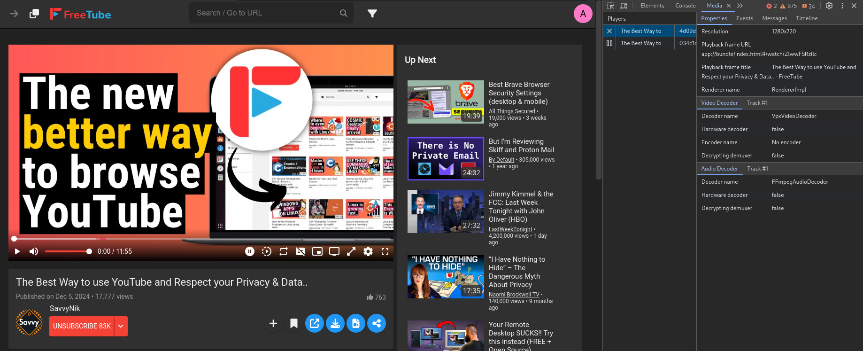The width and height of the screenshot is (863, 351).
Task: Expand more DevTools tabs with double chevron
Action: click(x=740, y=6)
